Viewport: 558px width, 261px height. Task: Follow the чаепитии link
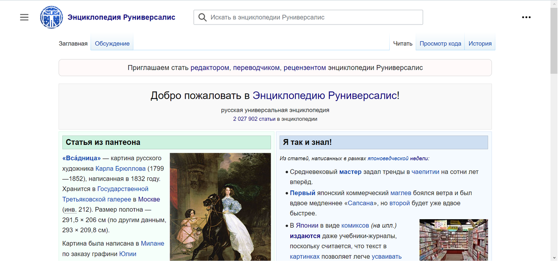(x=425, y=172)
